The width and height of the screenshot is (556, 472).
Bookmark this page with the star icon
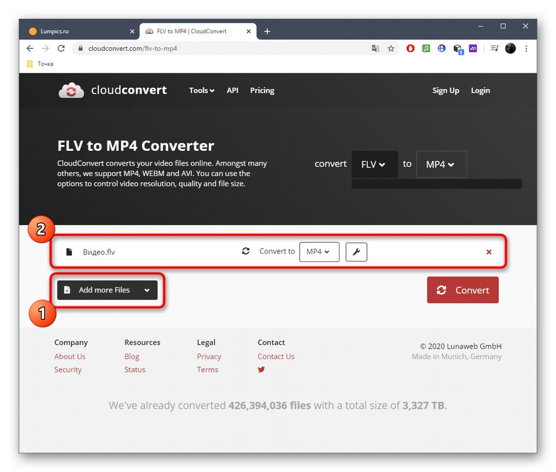(391, 49)
